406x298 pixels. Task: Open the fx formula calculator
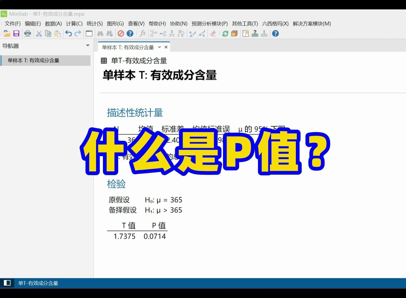click(x=143, y=33)
